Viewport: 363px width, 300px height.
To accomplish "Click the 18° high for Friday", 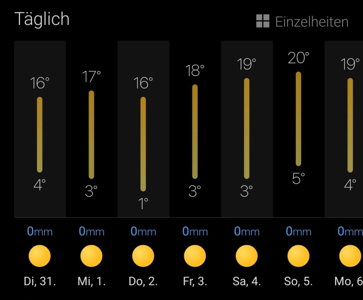I will (x=195, y=71).
